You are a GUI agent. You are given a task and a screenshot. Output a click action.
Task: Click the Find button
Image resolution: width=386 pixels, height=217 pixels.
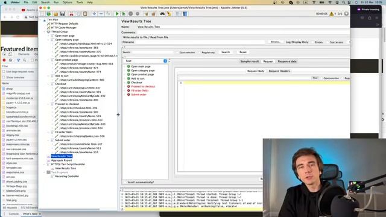tap(315, 78)
